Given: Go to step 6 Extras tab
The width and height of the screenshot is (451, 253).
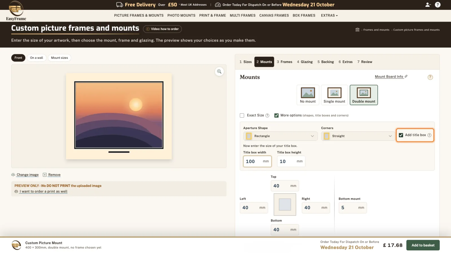Looking at the screenshot, I should (346, 62).
